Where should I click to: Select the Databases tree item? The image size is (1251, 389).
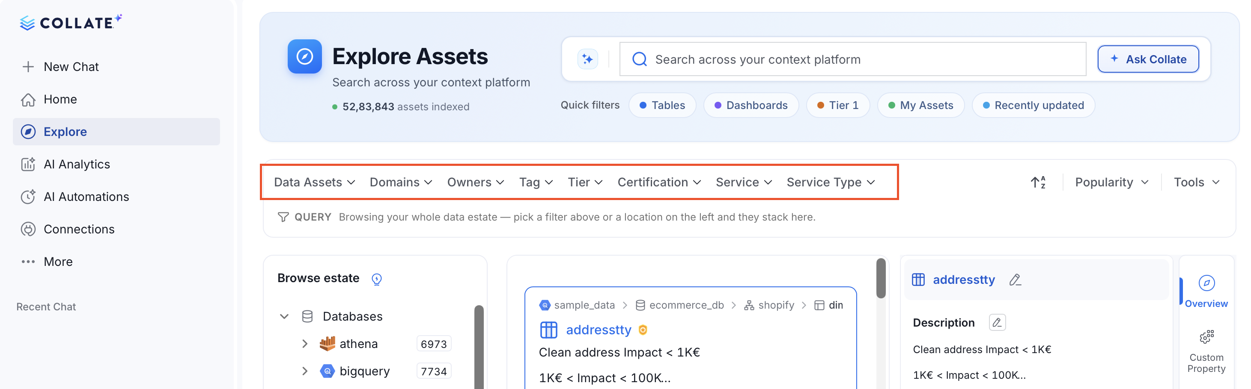353,316
